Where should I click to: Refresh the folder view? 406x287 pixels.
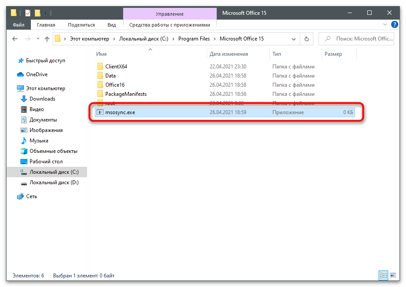[x=307, y=39]
